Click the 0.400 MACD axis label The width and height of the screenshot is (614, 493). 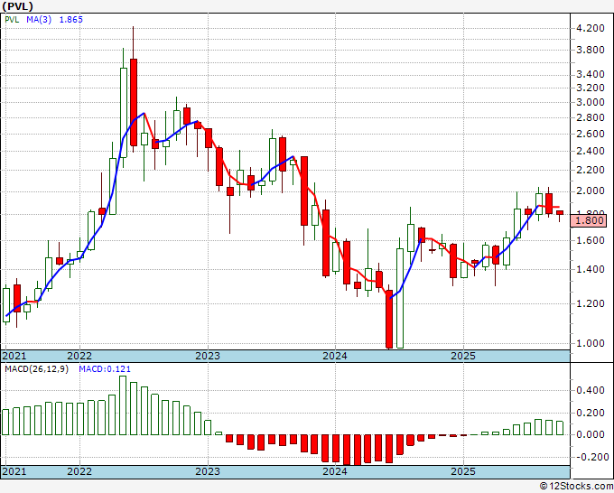[x=591, y=390]
